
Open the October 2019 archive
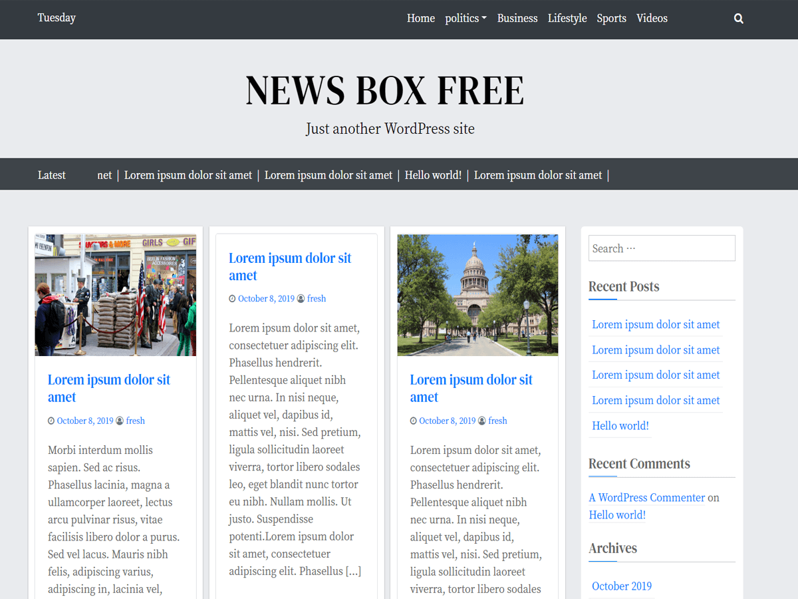tap(621, 586)
